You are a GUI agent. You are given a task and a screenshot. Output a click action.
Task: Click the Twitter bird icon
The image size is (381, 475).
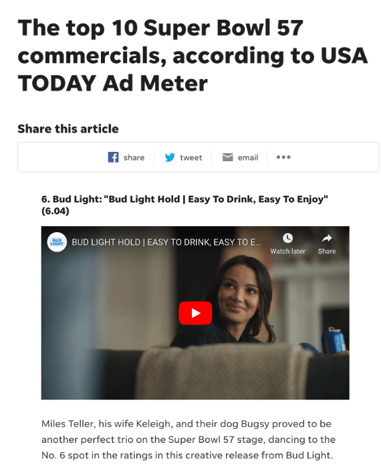point(170,157)
